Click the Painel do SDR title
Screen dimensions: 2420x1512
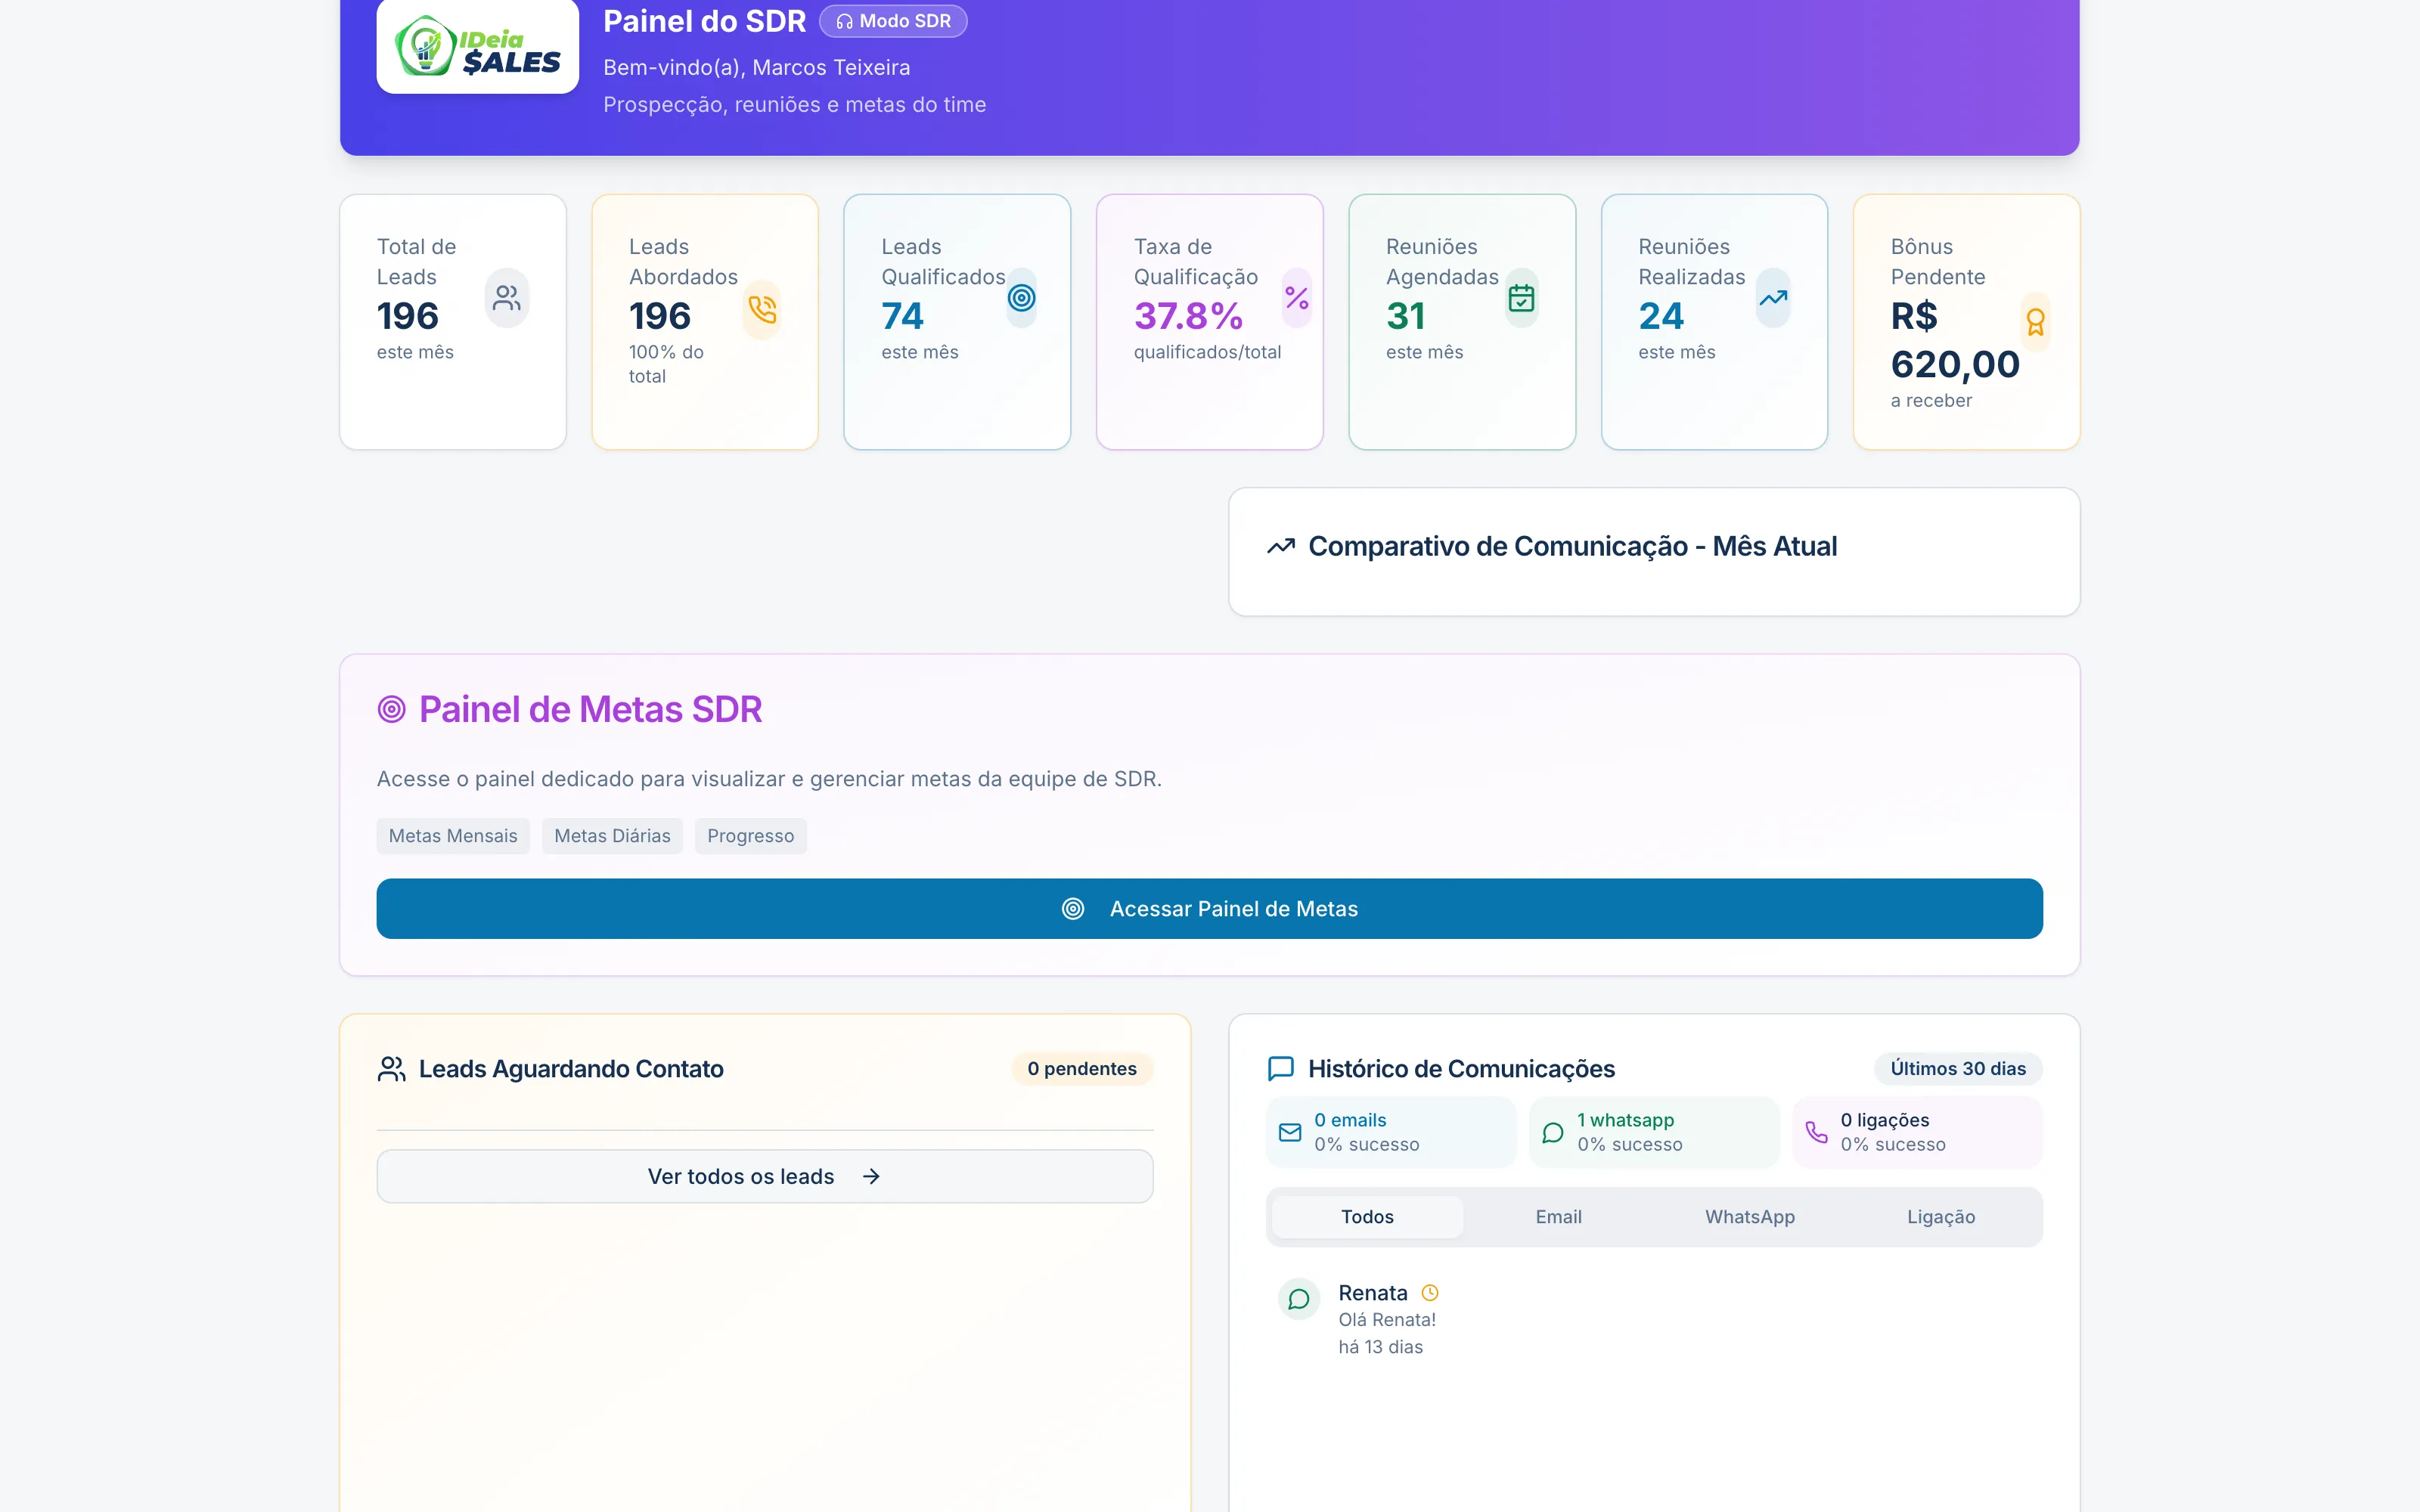click(704, 21)
